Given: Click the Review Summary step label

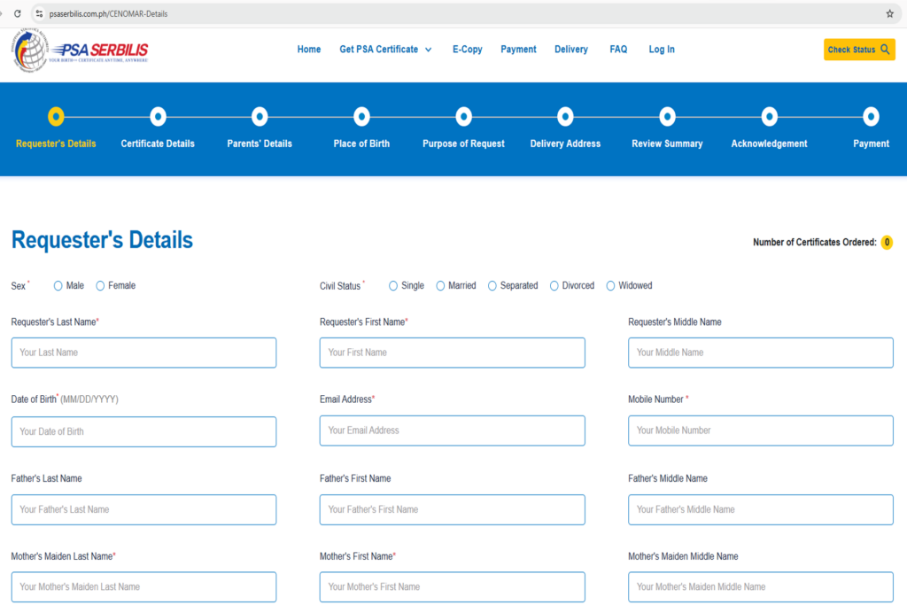Looking at the screenshot, I should click(667, 143).
